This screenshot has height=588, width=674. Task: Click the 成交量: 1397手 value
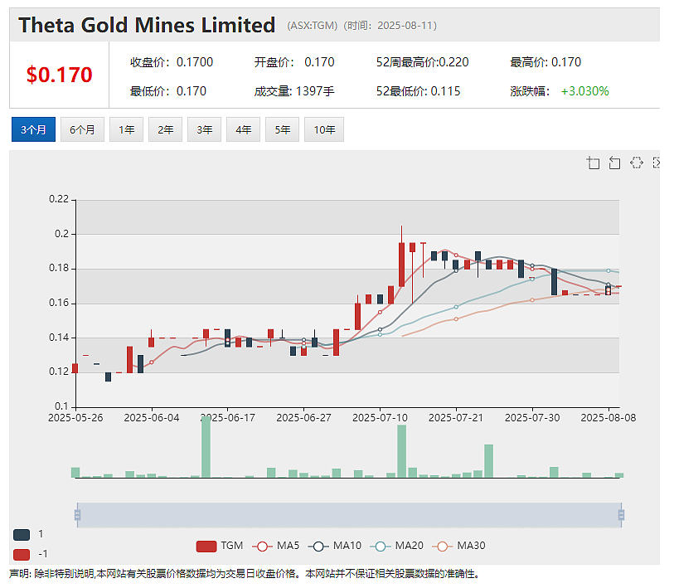pos(294,91)
